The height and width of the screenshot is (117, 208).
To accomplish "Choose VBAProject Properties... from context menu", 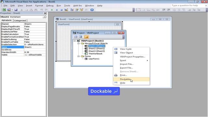I will click(x=131, y=57).
